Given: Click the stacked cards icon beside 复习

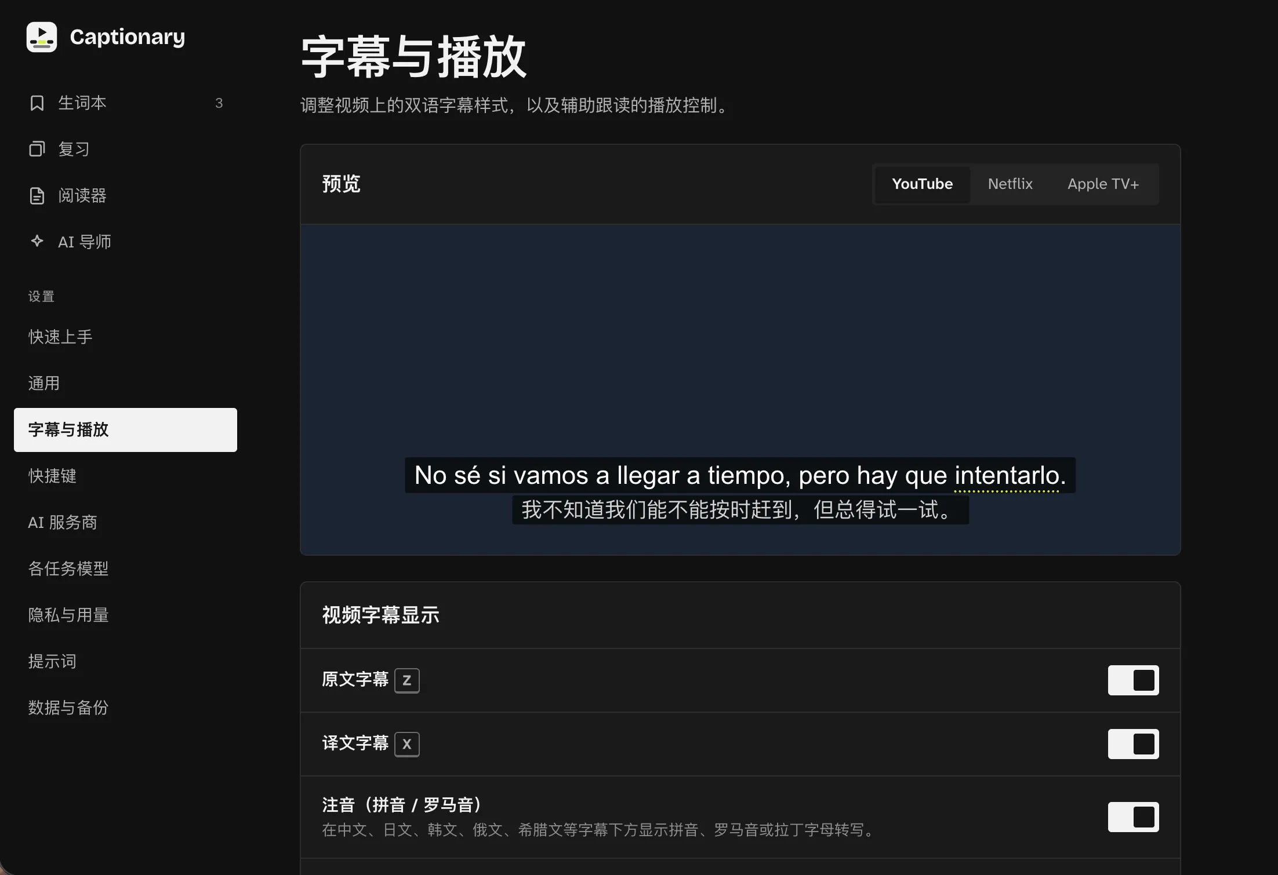Looking at the screenshot, I should coord(37,150).
